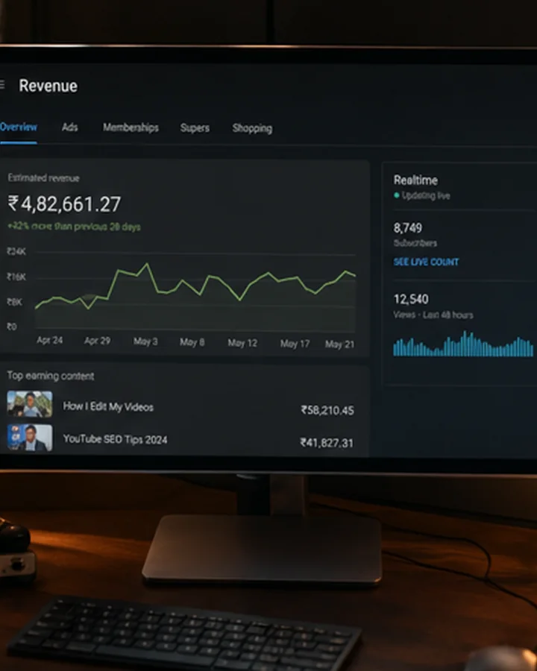This screenshot has height=671, width=537.
Task: Click the revenue line chart peak near May 3
Action: click(147, 265)
